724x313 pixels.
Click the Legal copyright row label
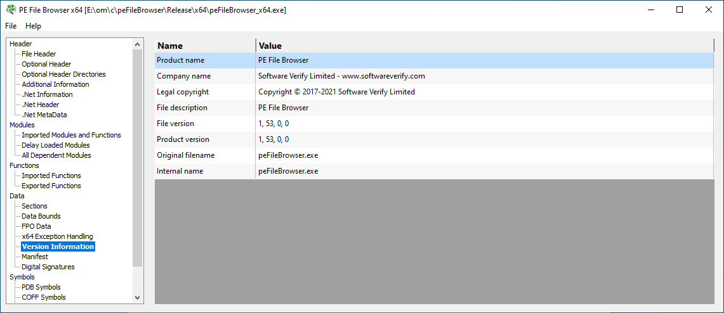click(x=183, y=92)
